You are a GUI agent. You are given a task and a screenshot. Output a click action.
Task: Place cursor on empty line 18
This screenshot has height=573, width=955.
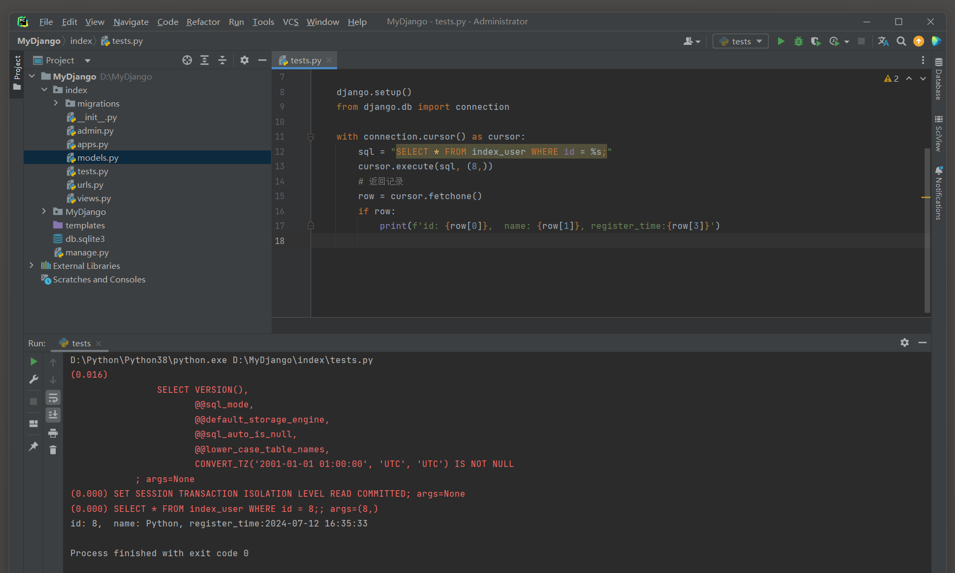pyautogui.click(x=617, y=241)
